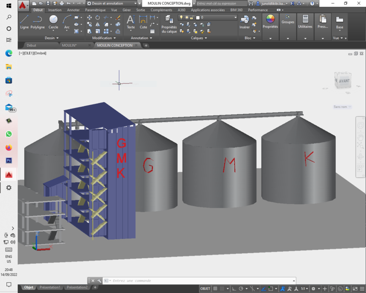366x293 pixels.
Task: Select the Arc tool
Action: 66,20
